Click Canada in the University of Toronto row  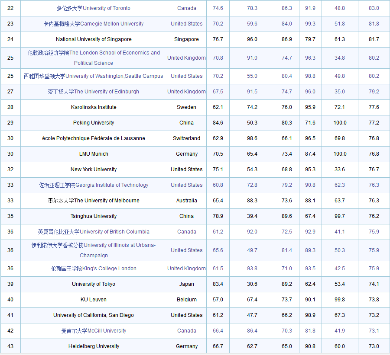tap(186, 8)
